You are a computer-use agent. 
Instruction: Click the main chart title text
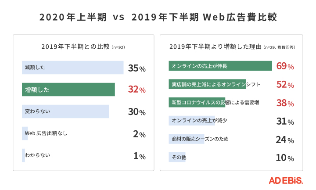coord(158,18)
